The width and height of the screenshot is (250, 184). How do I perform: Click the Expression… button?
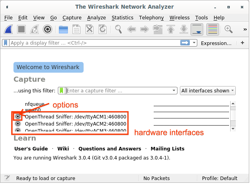click(x=216, y=43)
